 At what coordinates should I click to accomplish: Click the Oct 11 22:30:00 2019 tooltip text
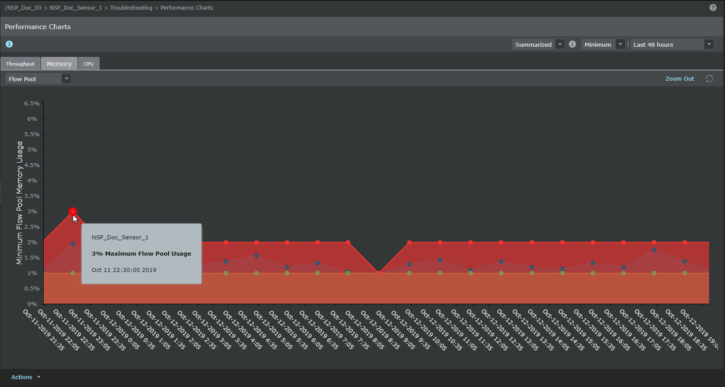point(124,270)
